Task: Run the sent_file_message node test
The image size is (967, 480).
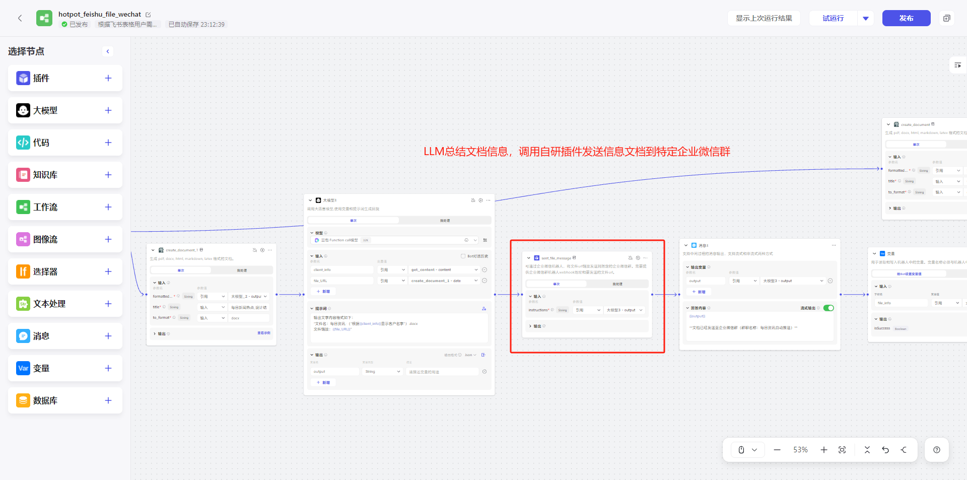Action: click(638, 258)
